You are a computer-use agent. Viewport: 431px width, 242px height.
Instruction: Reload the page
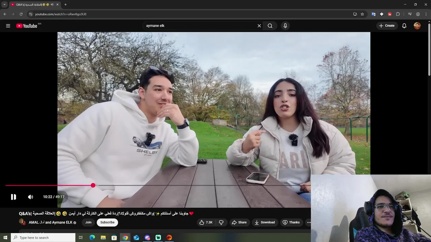pyautogui.click(x=21, y=14)
